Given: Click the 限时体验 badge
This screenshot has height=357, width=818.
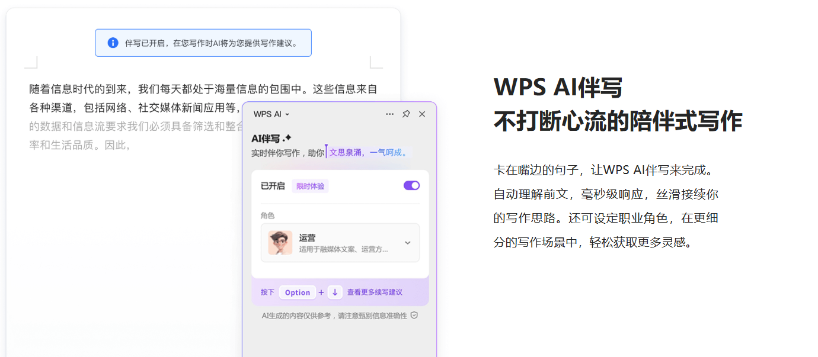Looking at the screenshot, I should click(310, 186).
